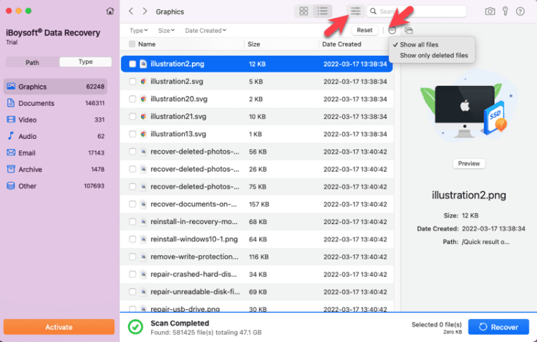
Task: Click the blue Recover button
Action: (x=498, y=327)
